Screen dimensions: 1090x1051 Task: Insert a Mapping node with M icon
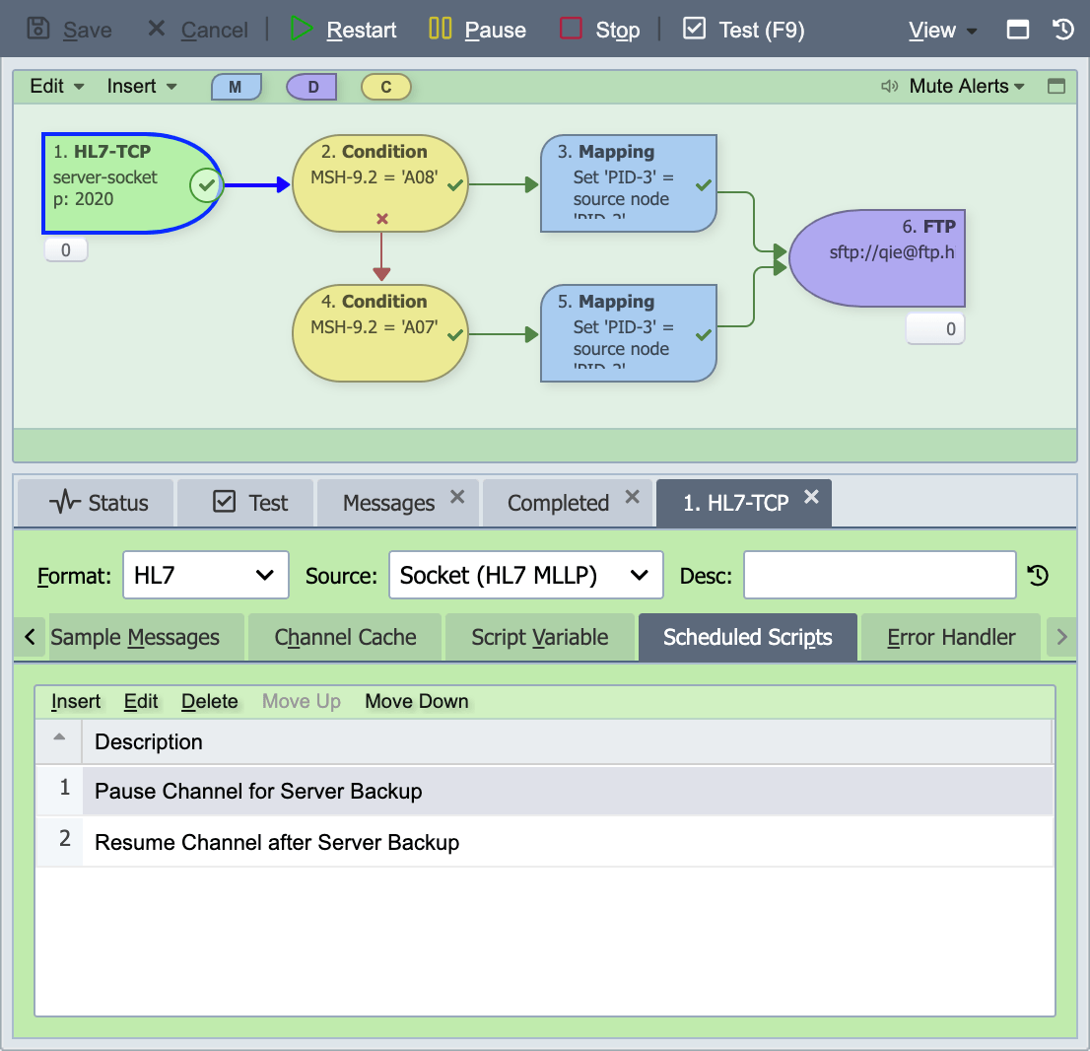pyautogui.click(x=237, y=87)
